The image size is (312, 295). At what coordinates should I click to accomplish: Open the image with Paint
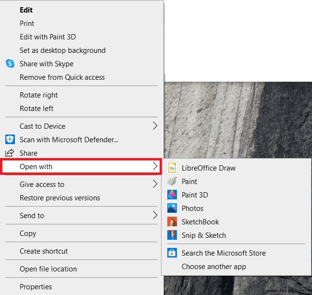coord(236,182)
